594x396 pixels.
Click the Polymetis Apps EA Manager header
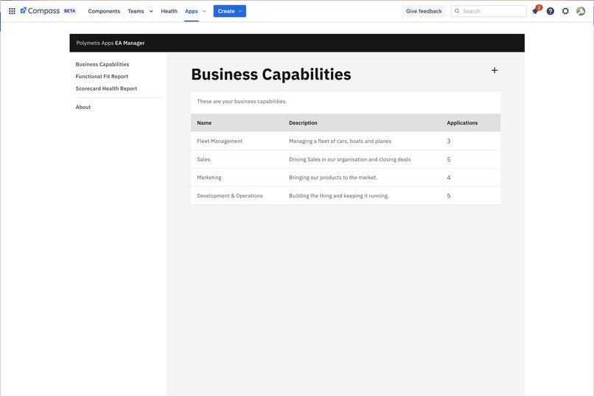111,44
